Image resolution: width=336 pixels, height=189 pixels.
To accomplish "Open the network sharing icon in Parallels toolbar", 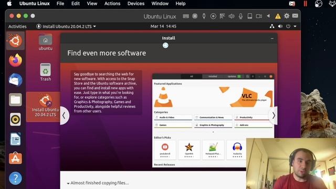I will point(222,16).
